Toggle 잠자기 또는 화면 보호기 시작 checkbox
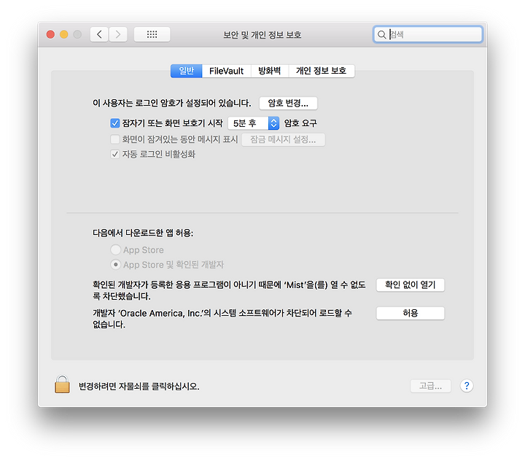 pyautogui.click(x=115, y=123)
